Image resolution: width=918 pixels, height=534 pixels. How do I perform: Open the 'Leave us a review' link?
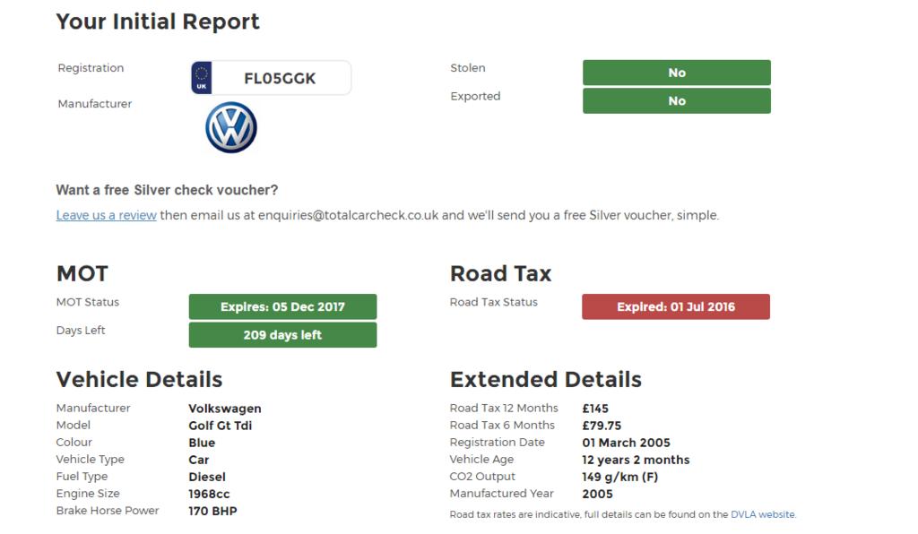click(106, 215)
